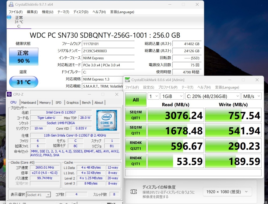The height and width of the screenshot is (204, 268).
Task: Open the drive dropdown showing C: 20%
Action: (213, 96)
